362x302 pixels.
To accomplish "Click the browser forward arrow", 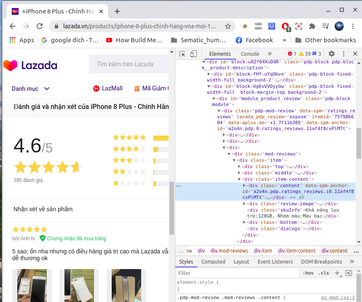I will [26, 26].
